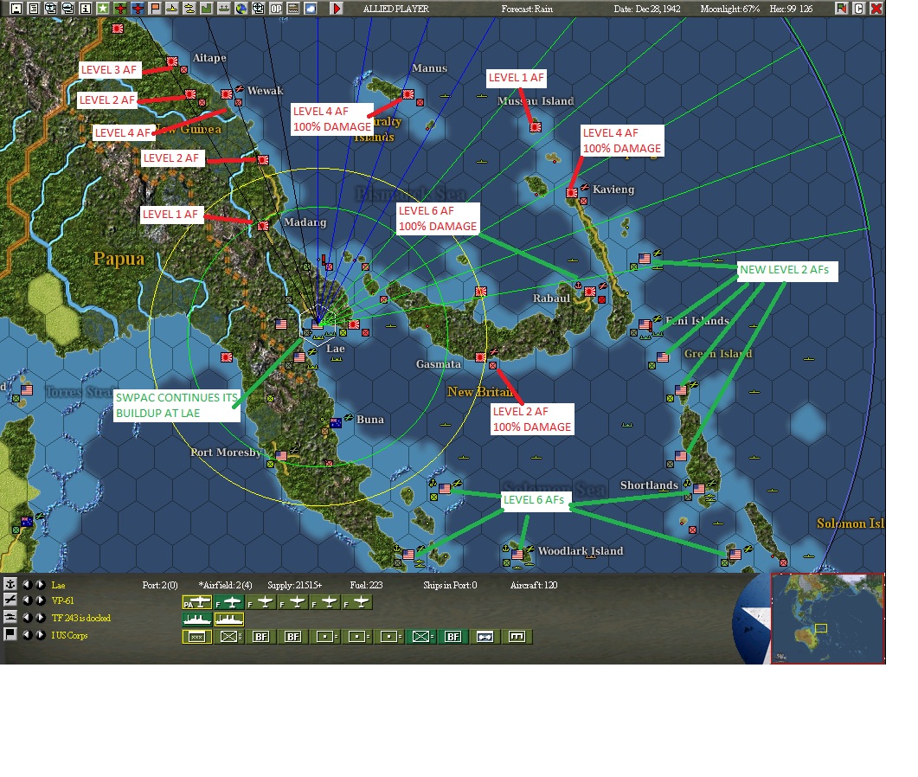Click the Lae base name text
The width and height of the screenshot is (918, 777).
tap(59, 585)
